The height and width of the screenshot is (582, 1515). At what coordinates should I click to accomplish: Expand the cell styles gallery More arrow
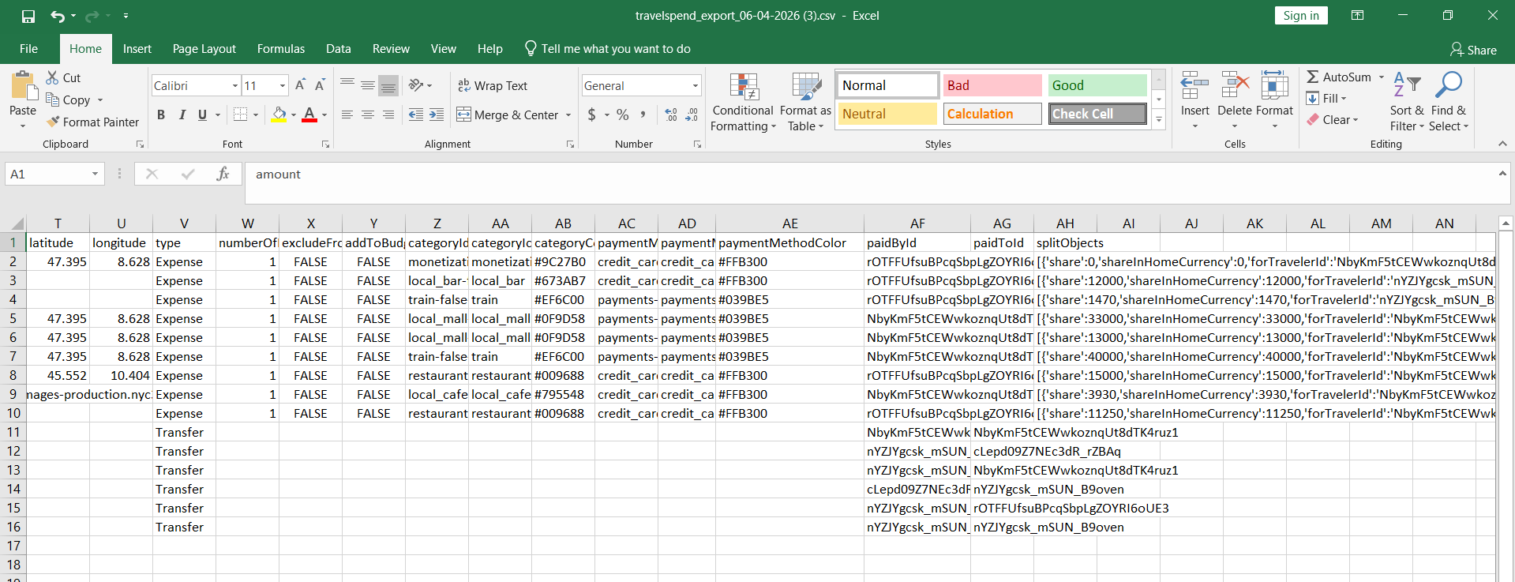tap(1159, 120)
